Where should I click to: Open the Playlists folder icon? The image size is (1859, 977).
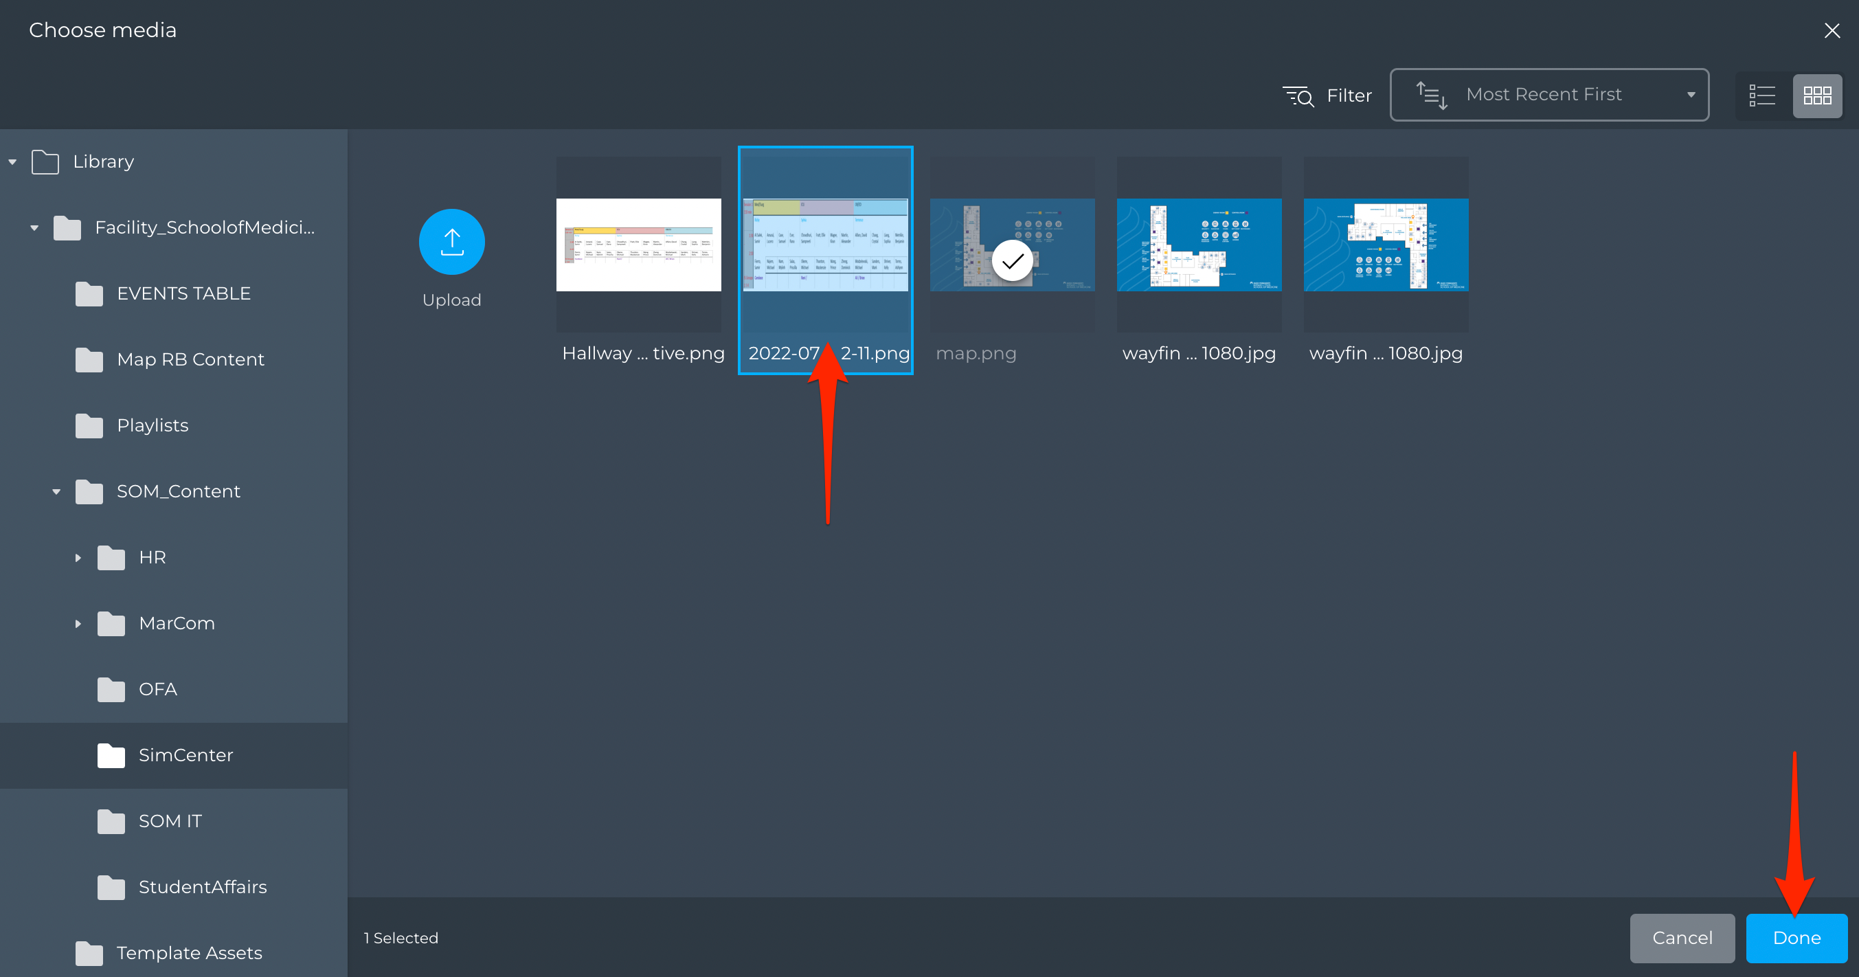click(x=89, y=426)
